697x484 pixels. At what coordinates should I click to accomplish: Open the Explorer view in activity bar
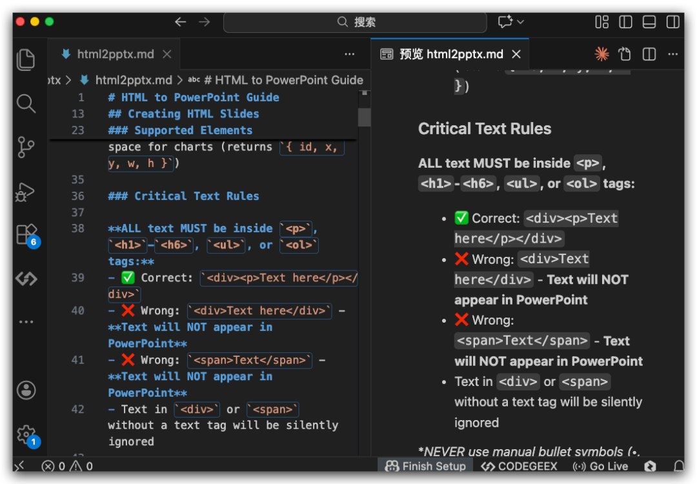point(26,59)
